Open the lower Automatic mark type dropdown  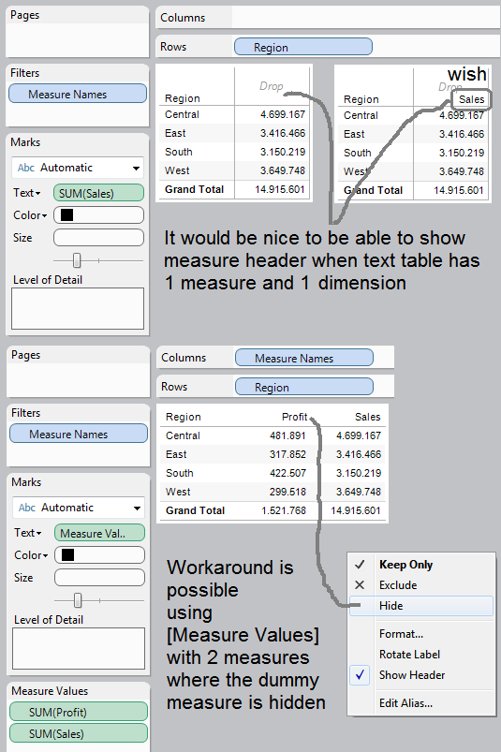point(137,508)
